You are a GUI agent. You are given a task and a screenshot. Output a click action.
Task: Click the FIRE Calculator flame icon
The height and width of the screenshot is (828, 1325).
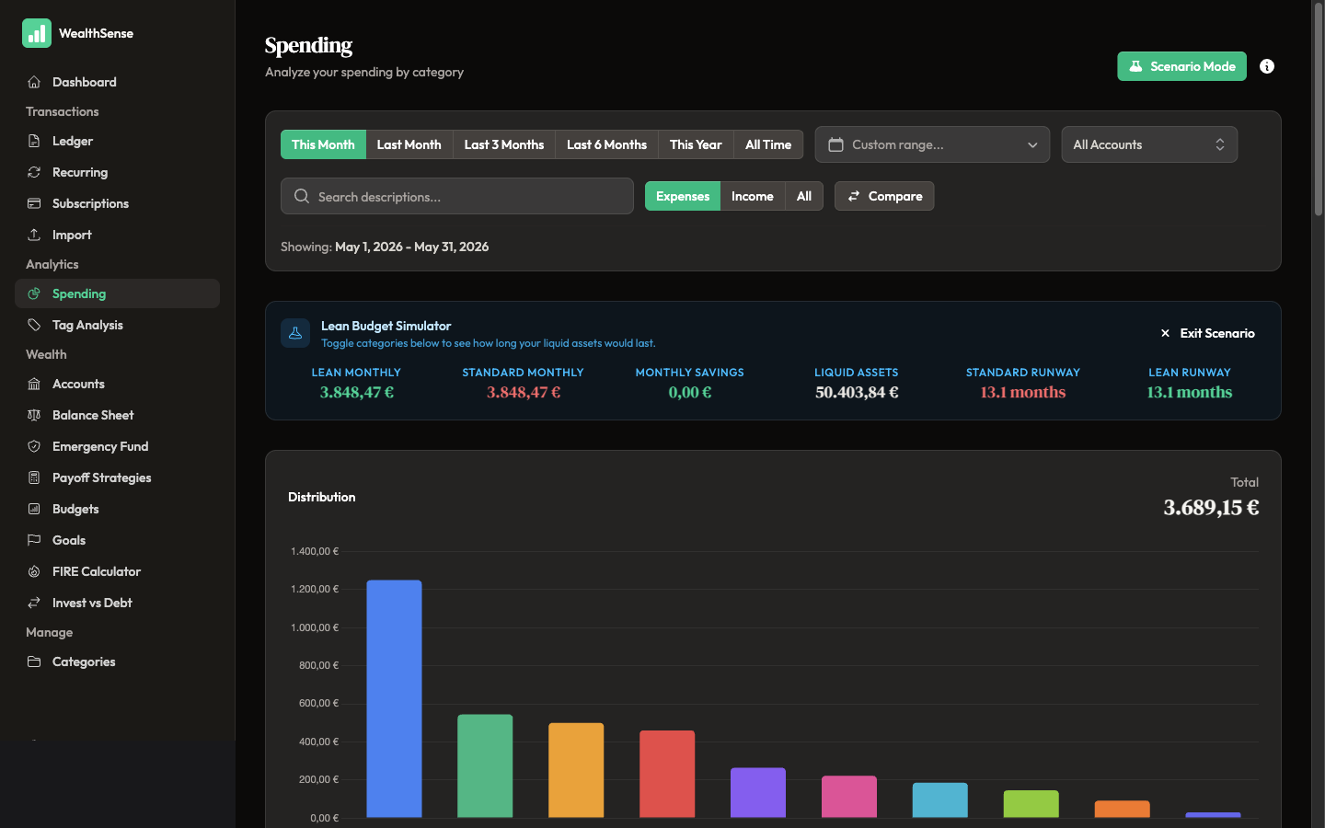click(x=34, y=571)
